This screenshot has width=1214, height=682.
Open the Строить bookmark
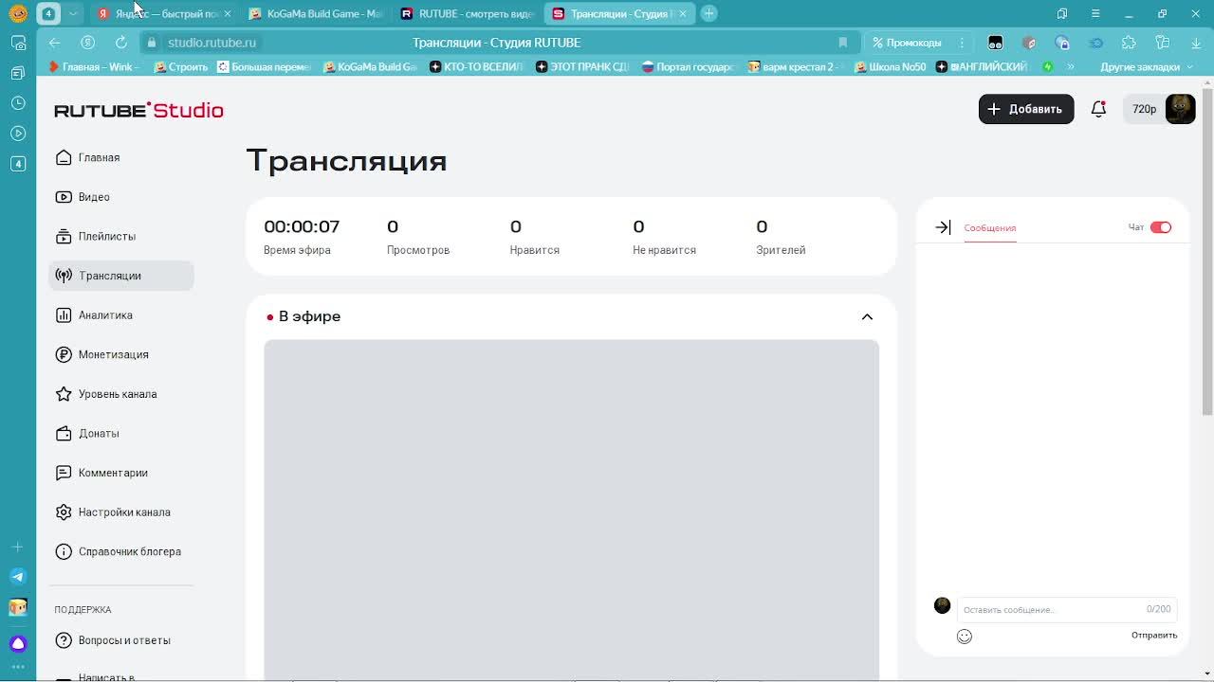pos(181,67)
